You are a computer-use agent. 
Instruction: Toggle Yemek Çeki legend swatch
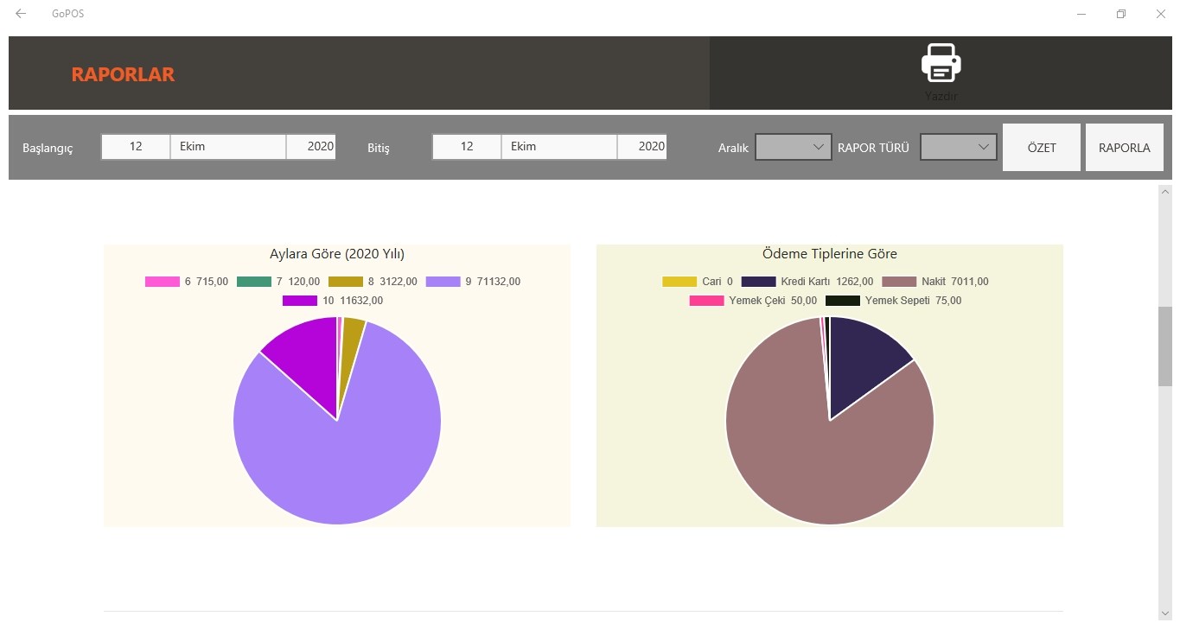tap(706, 301)
